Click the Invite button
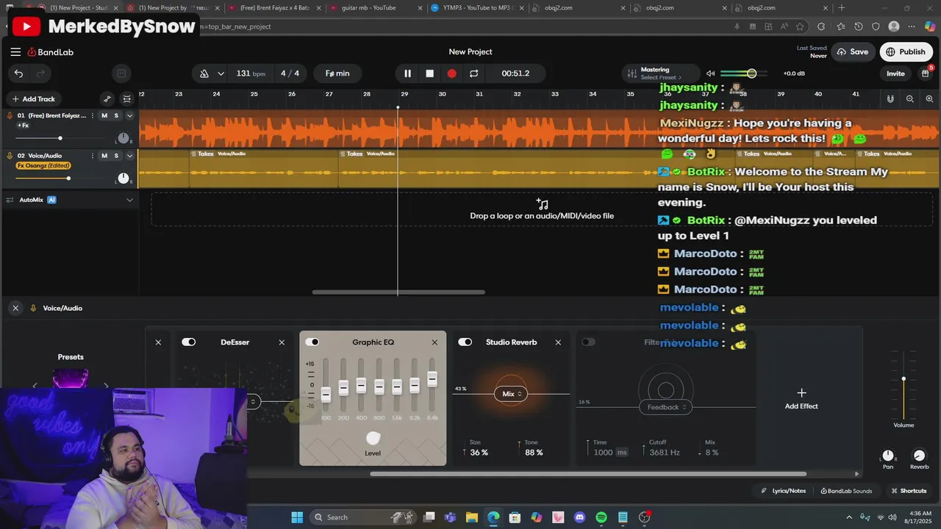The image size is (941, 529). point(895,73)
